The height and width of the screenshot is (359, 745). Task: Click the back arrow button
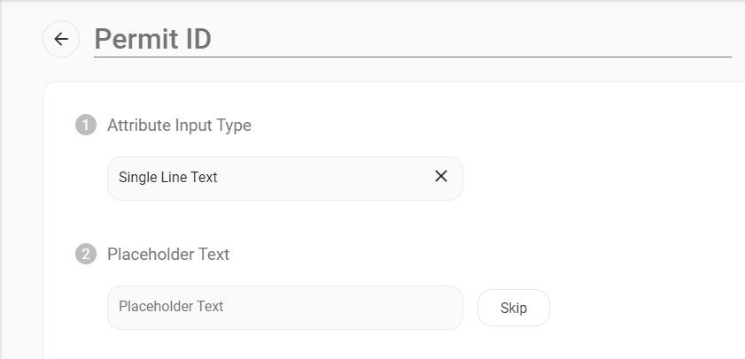(x=61, y=39)
